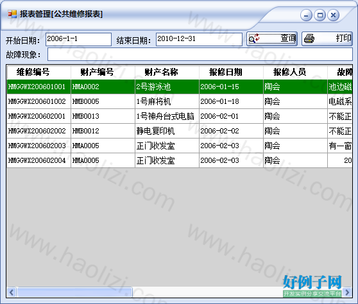
Task: Click cell 静电复印机
Action: click(167, 131)
